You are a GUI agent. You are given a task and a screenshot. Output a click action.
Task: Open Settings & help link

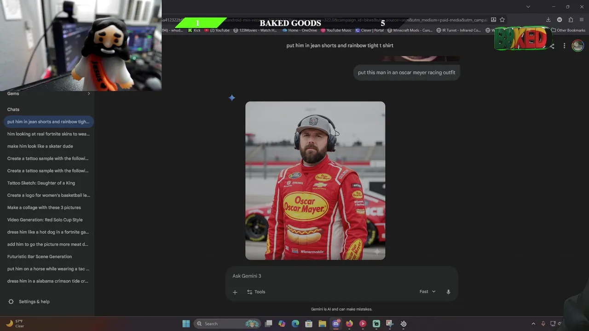point(34,302)
